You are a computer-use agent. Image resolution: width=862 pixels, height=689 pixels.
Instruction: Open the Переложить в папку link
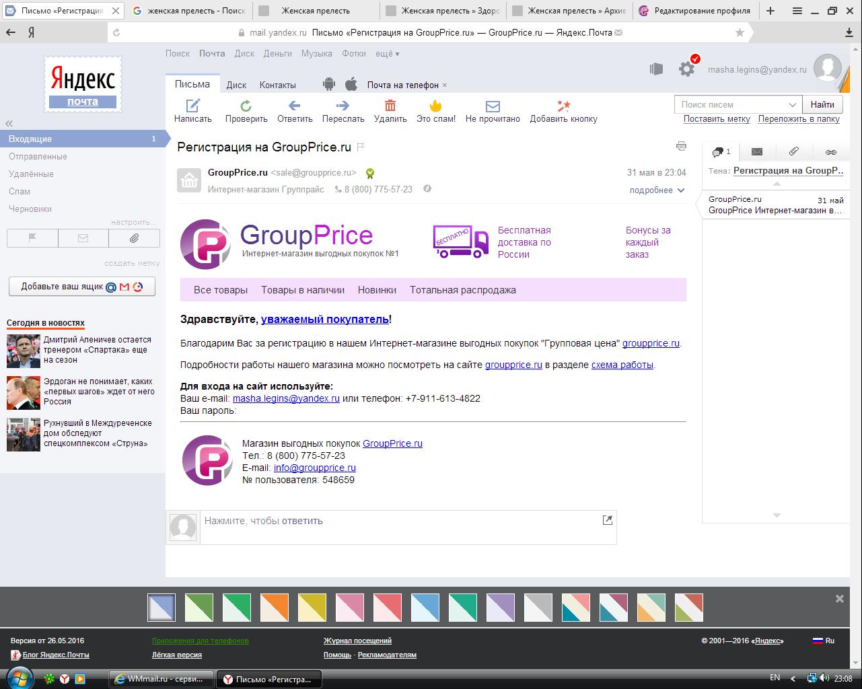point(799,119)
